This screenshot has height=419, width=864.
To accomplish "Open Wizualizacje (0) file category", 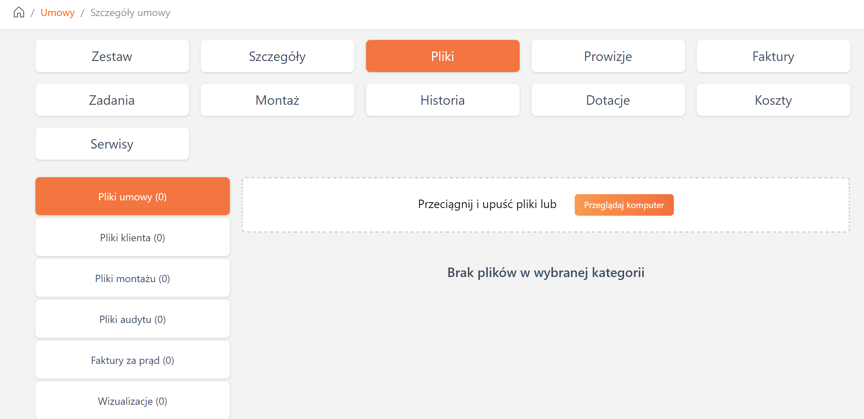I will 133,401.
